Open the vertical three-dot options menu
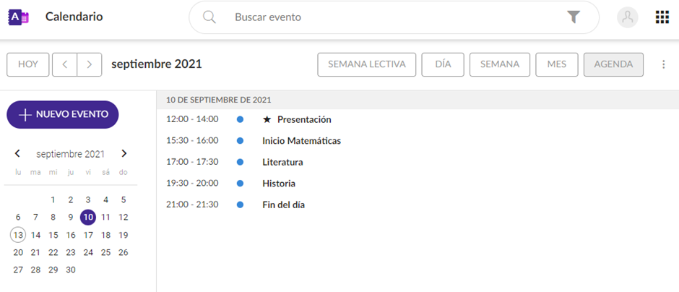Screen dimensions: 679x292 (x=664, y=64)
